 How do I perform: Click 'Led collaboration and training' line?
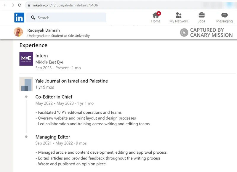[92, 124]
